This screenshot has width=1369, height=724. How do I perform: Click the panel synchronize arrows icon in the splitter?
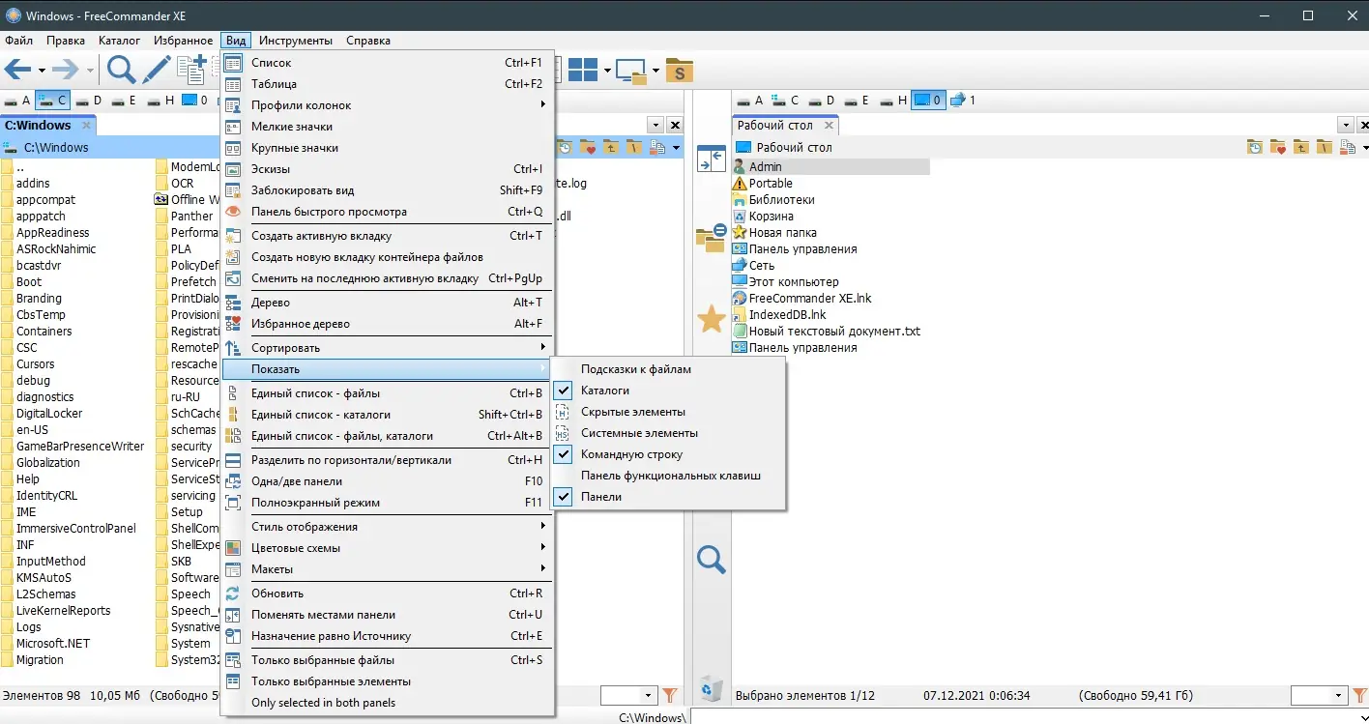point(711,159)
